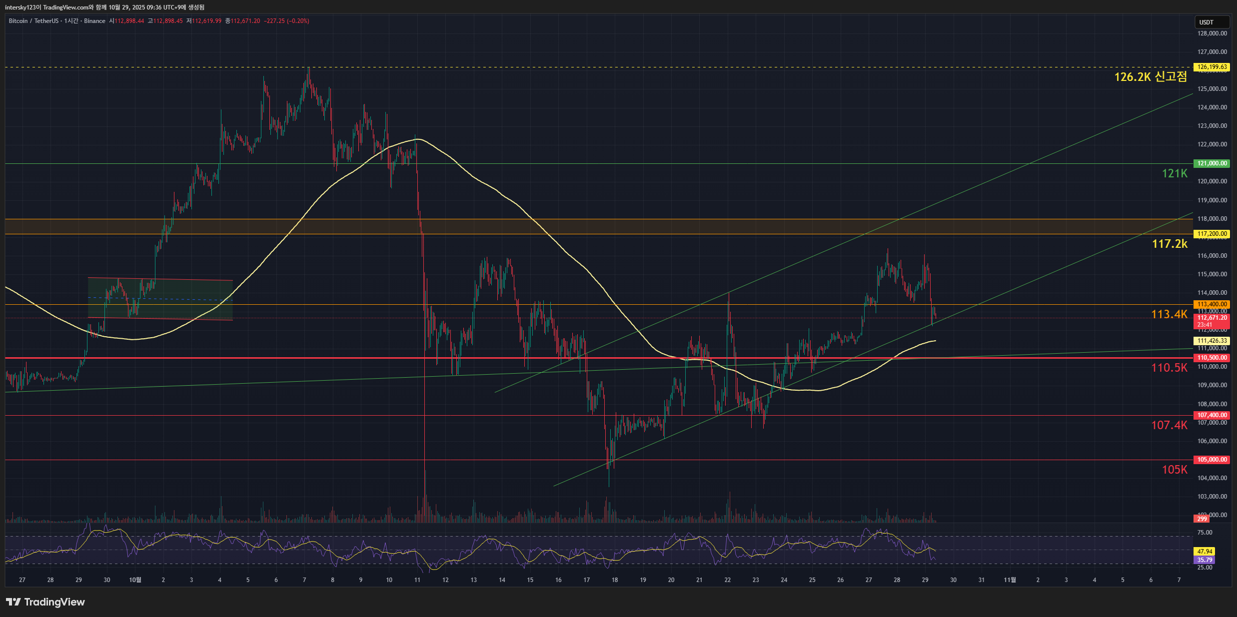The image size is (1237, 617).
Task: Click the red 299 volume value tag
Action: coord(1202,519)
